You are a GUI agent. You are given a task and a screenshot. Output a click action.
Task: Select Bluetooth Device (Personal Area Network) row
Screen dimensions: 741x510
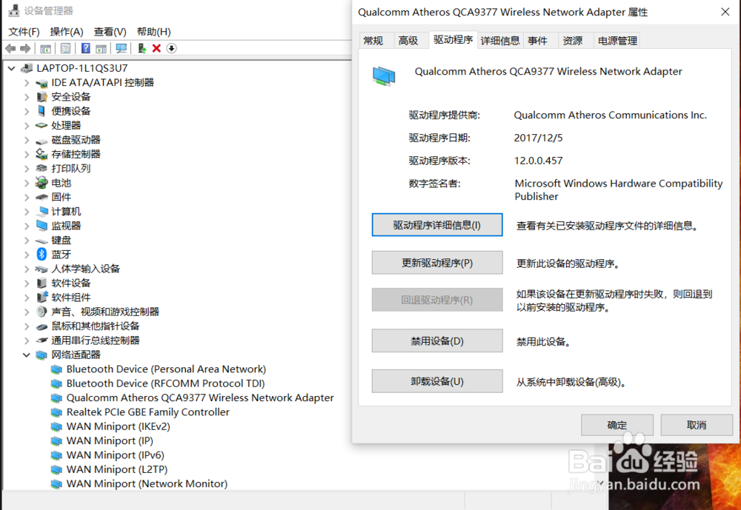pyautogui.click(x=166, y=369)
